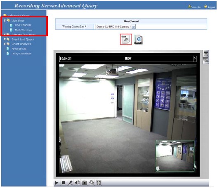Switch video to full screen icon
The height and width of the screenshot is (188, 217).
pyautogui.click(x=98, y=183)
